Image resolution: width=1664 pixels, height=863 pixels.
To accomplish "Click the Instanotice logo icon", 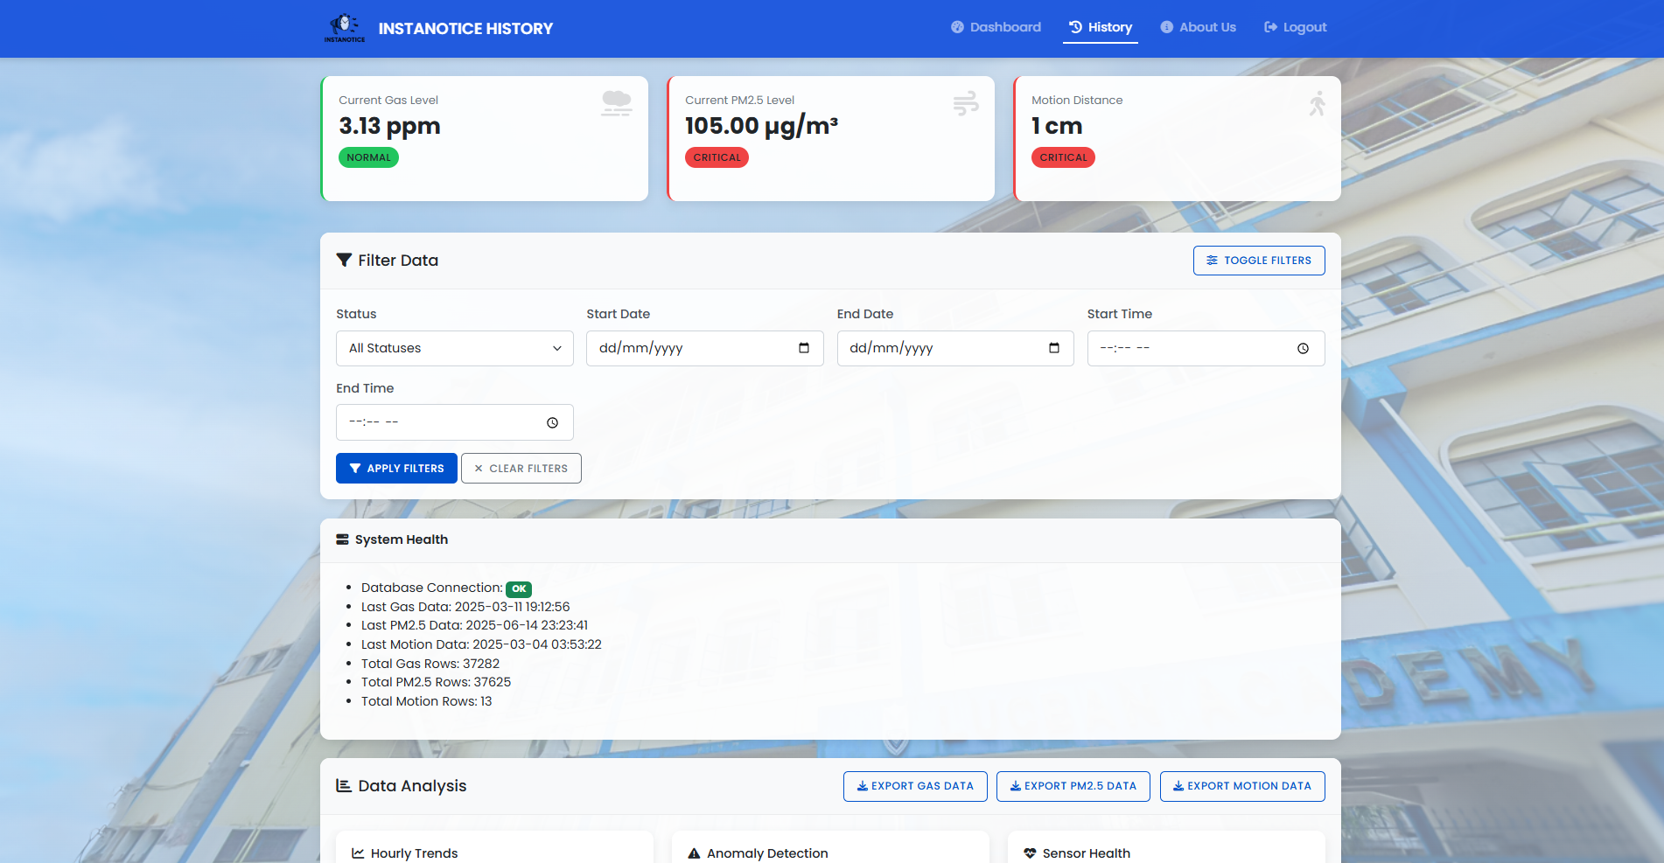I will click(345, 28).
